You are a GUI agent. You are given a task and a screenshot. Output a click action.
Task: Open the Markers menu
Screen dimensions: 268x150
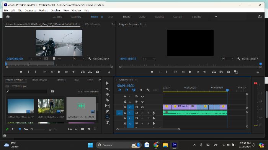(x=43, y=10)
